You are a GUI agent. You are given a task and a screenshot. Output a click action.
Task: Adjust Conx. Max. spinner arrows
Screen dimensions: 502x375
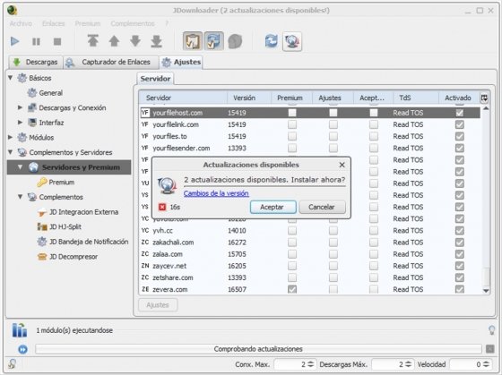tap(310, 364)
